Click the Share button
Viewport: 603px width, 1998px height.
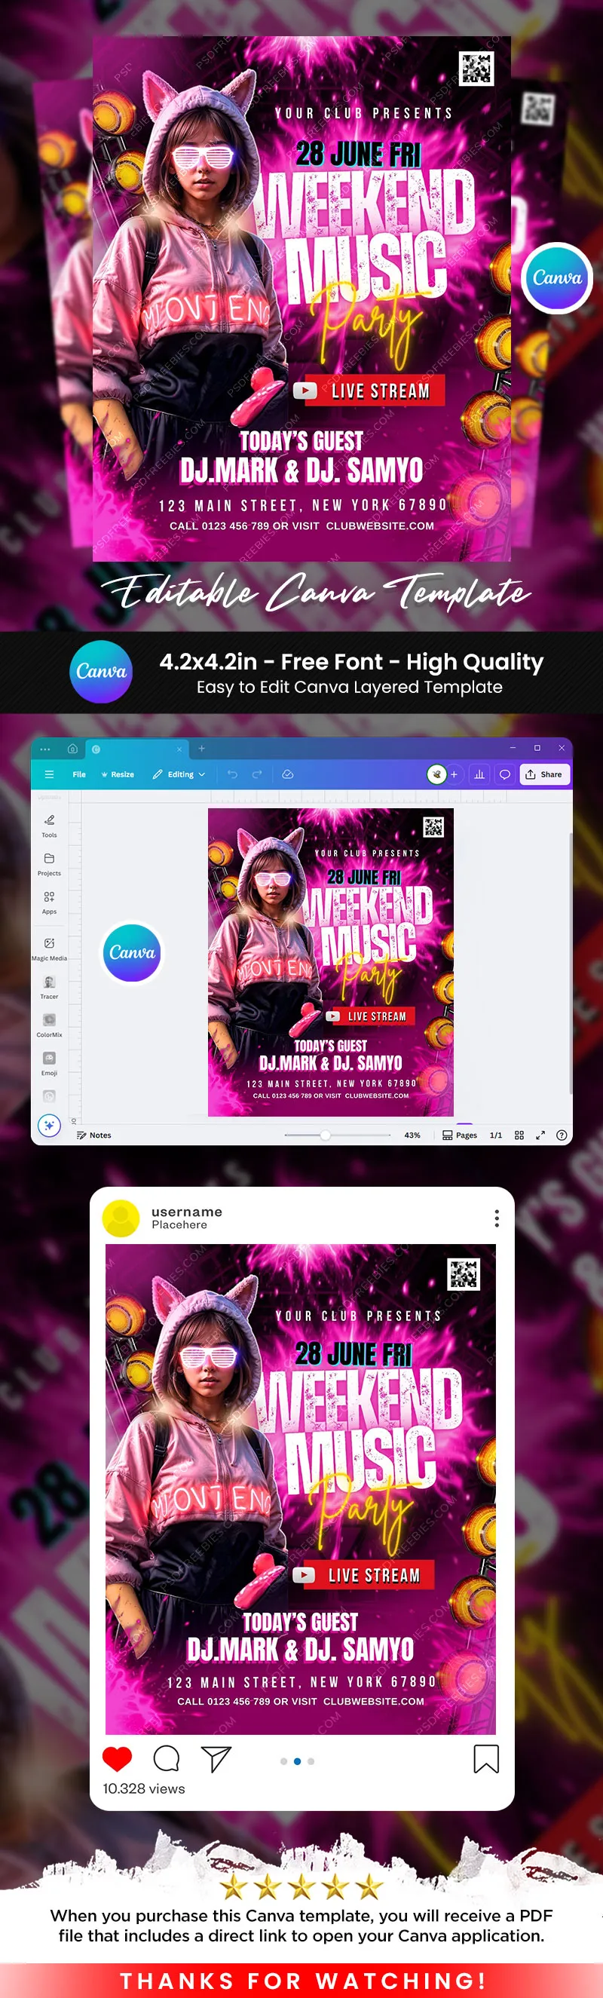544,774
